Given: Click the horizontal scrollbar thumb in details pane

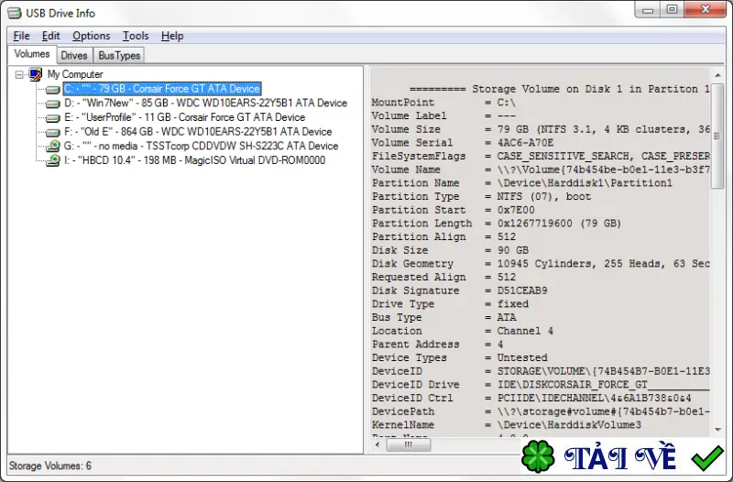Looking at the screenshot, I should [x=409, y=444].
